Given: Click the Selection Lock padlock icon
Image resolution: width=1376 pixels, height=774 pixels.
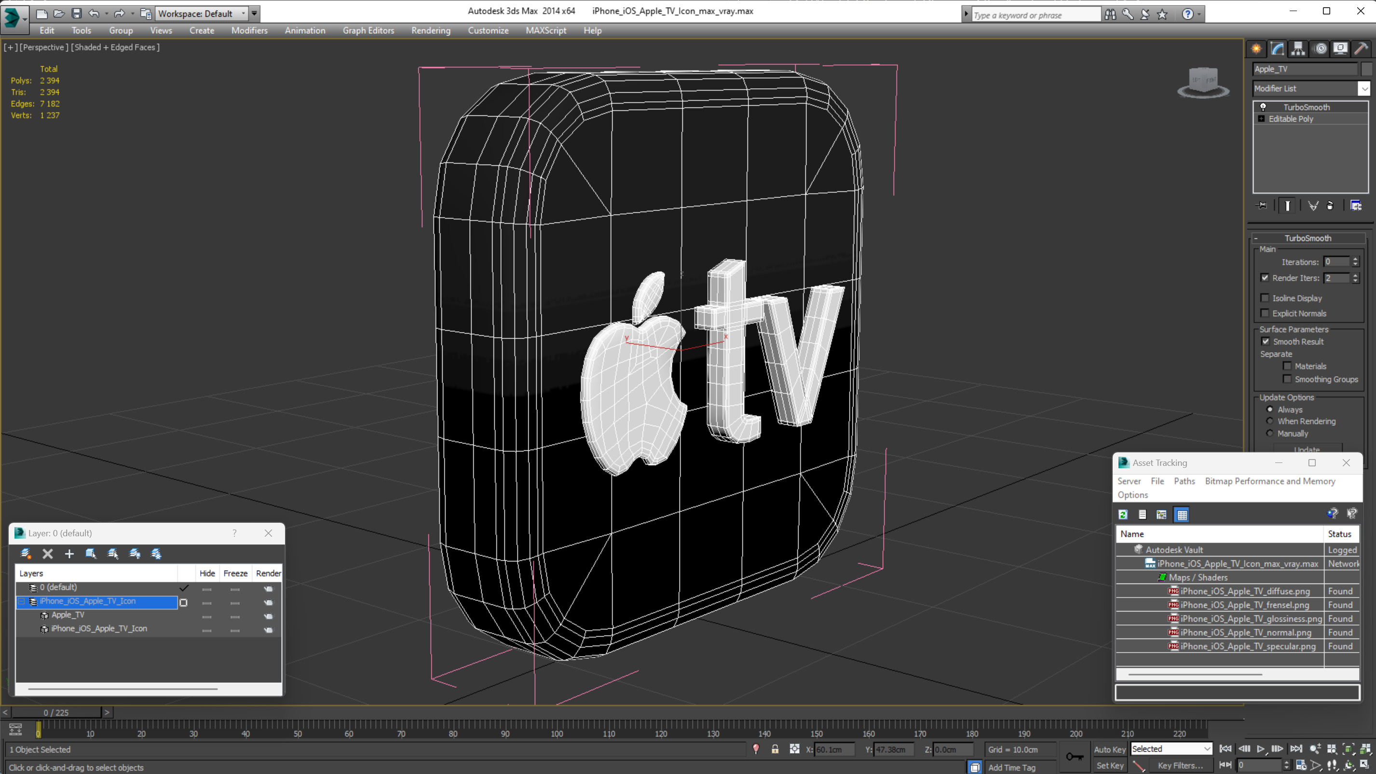Looking at the screenshot, I should coord(775,749).
